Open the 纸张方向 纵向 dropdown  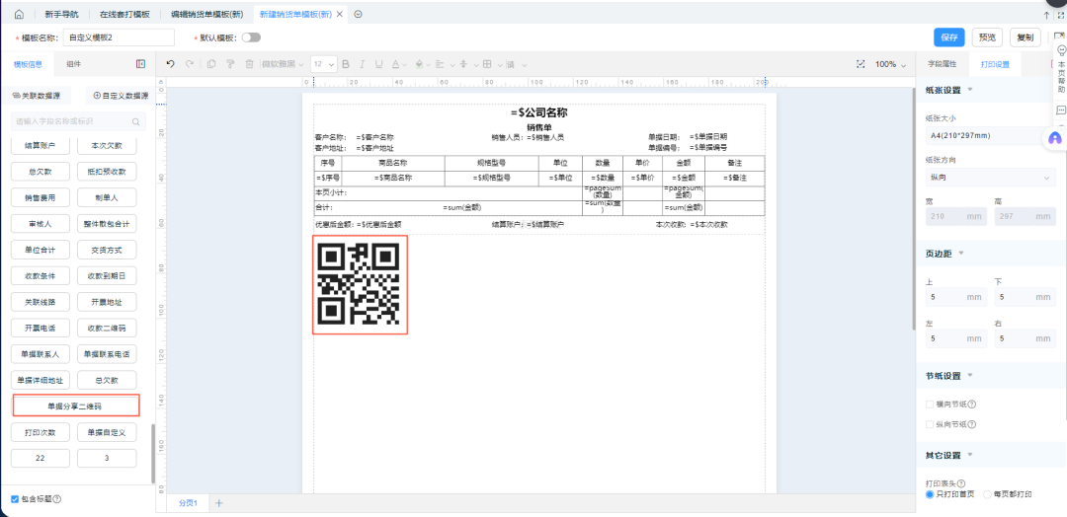click(x=990, y=177)
